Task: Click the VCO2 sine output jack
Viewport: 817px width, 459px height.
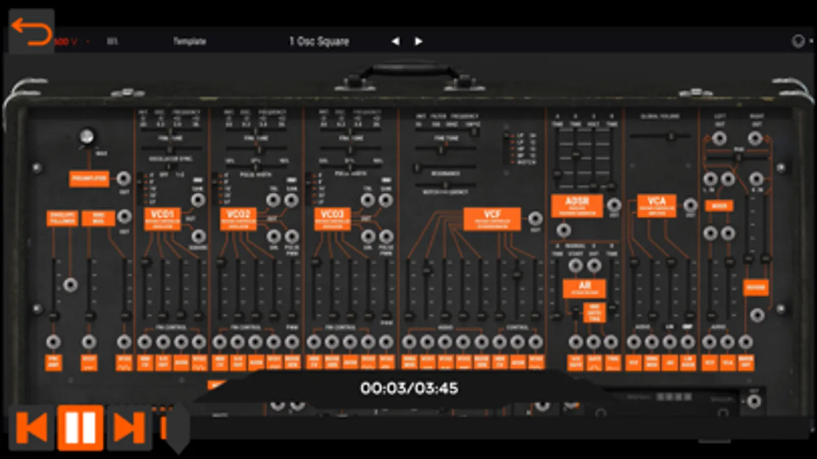Action: coord(274,236)
